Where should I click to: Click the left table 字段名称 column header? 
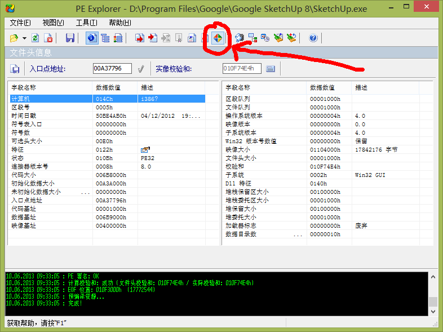[50, 87]
